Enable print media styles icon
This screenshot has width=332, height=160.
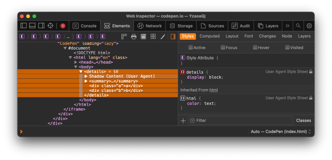point(134,36)
